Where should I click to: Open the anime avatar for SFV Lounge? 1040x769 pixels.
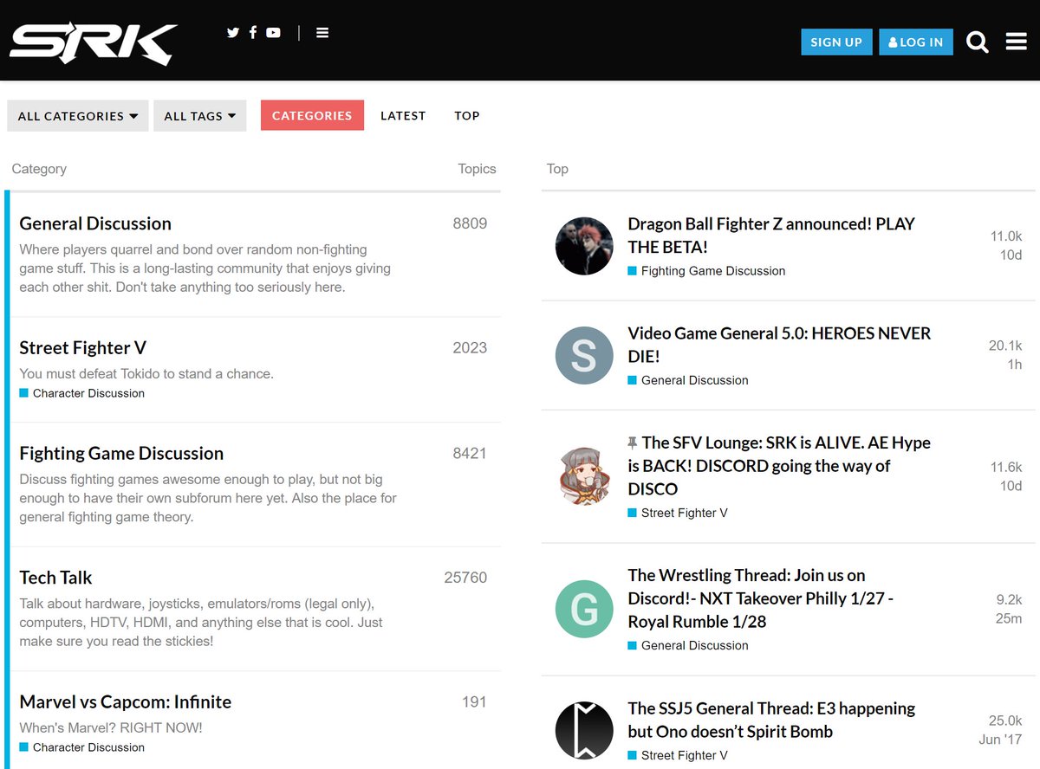(x=584, y=476)
